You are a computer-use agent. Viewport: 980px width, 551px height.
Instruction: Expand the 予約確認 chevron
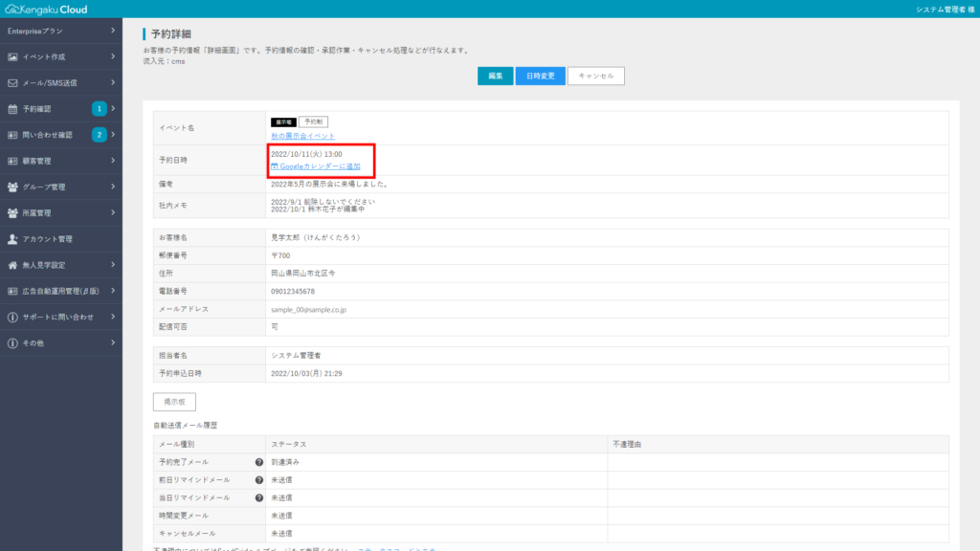113,109
